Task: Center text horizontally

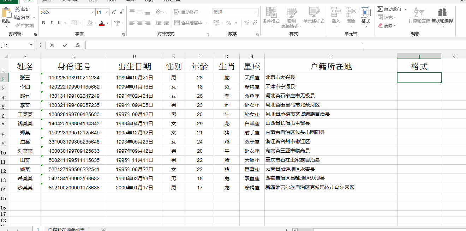Action: click(x=140, y=23)
